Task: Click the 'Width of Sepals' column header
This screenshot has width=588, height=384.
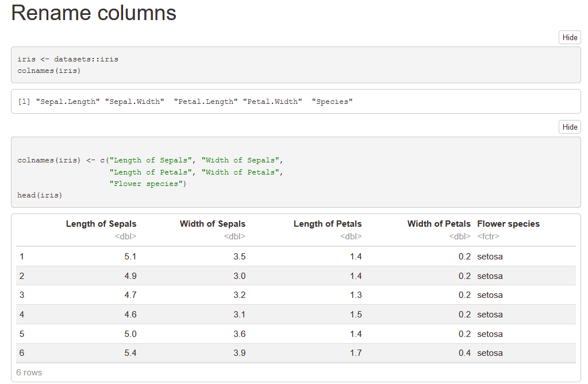Action: (x=212, y=224)
